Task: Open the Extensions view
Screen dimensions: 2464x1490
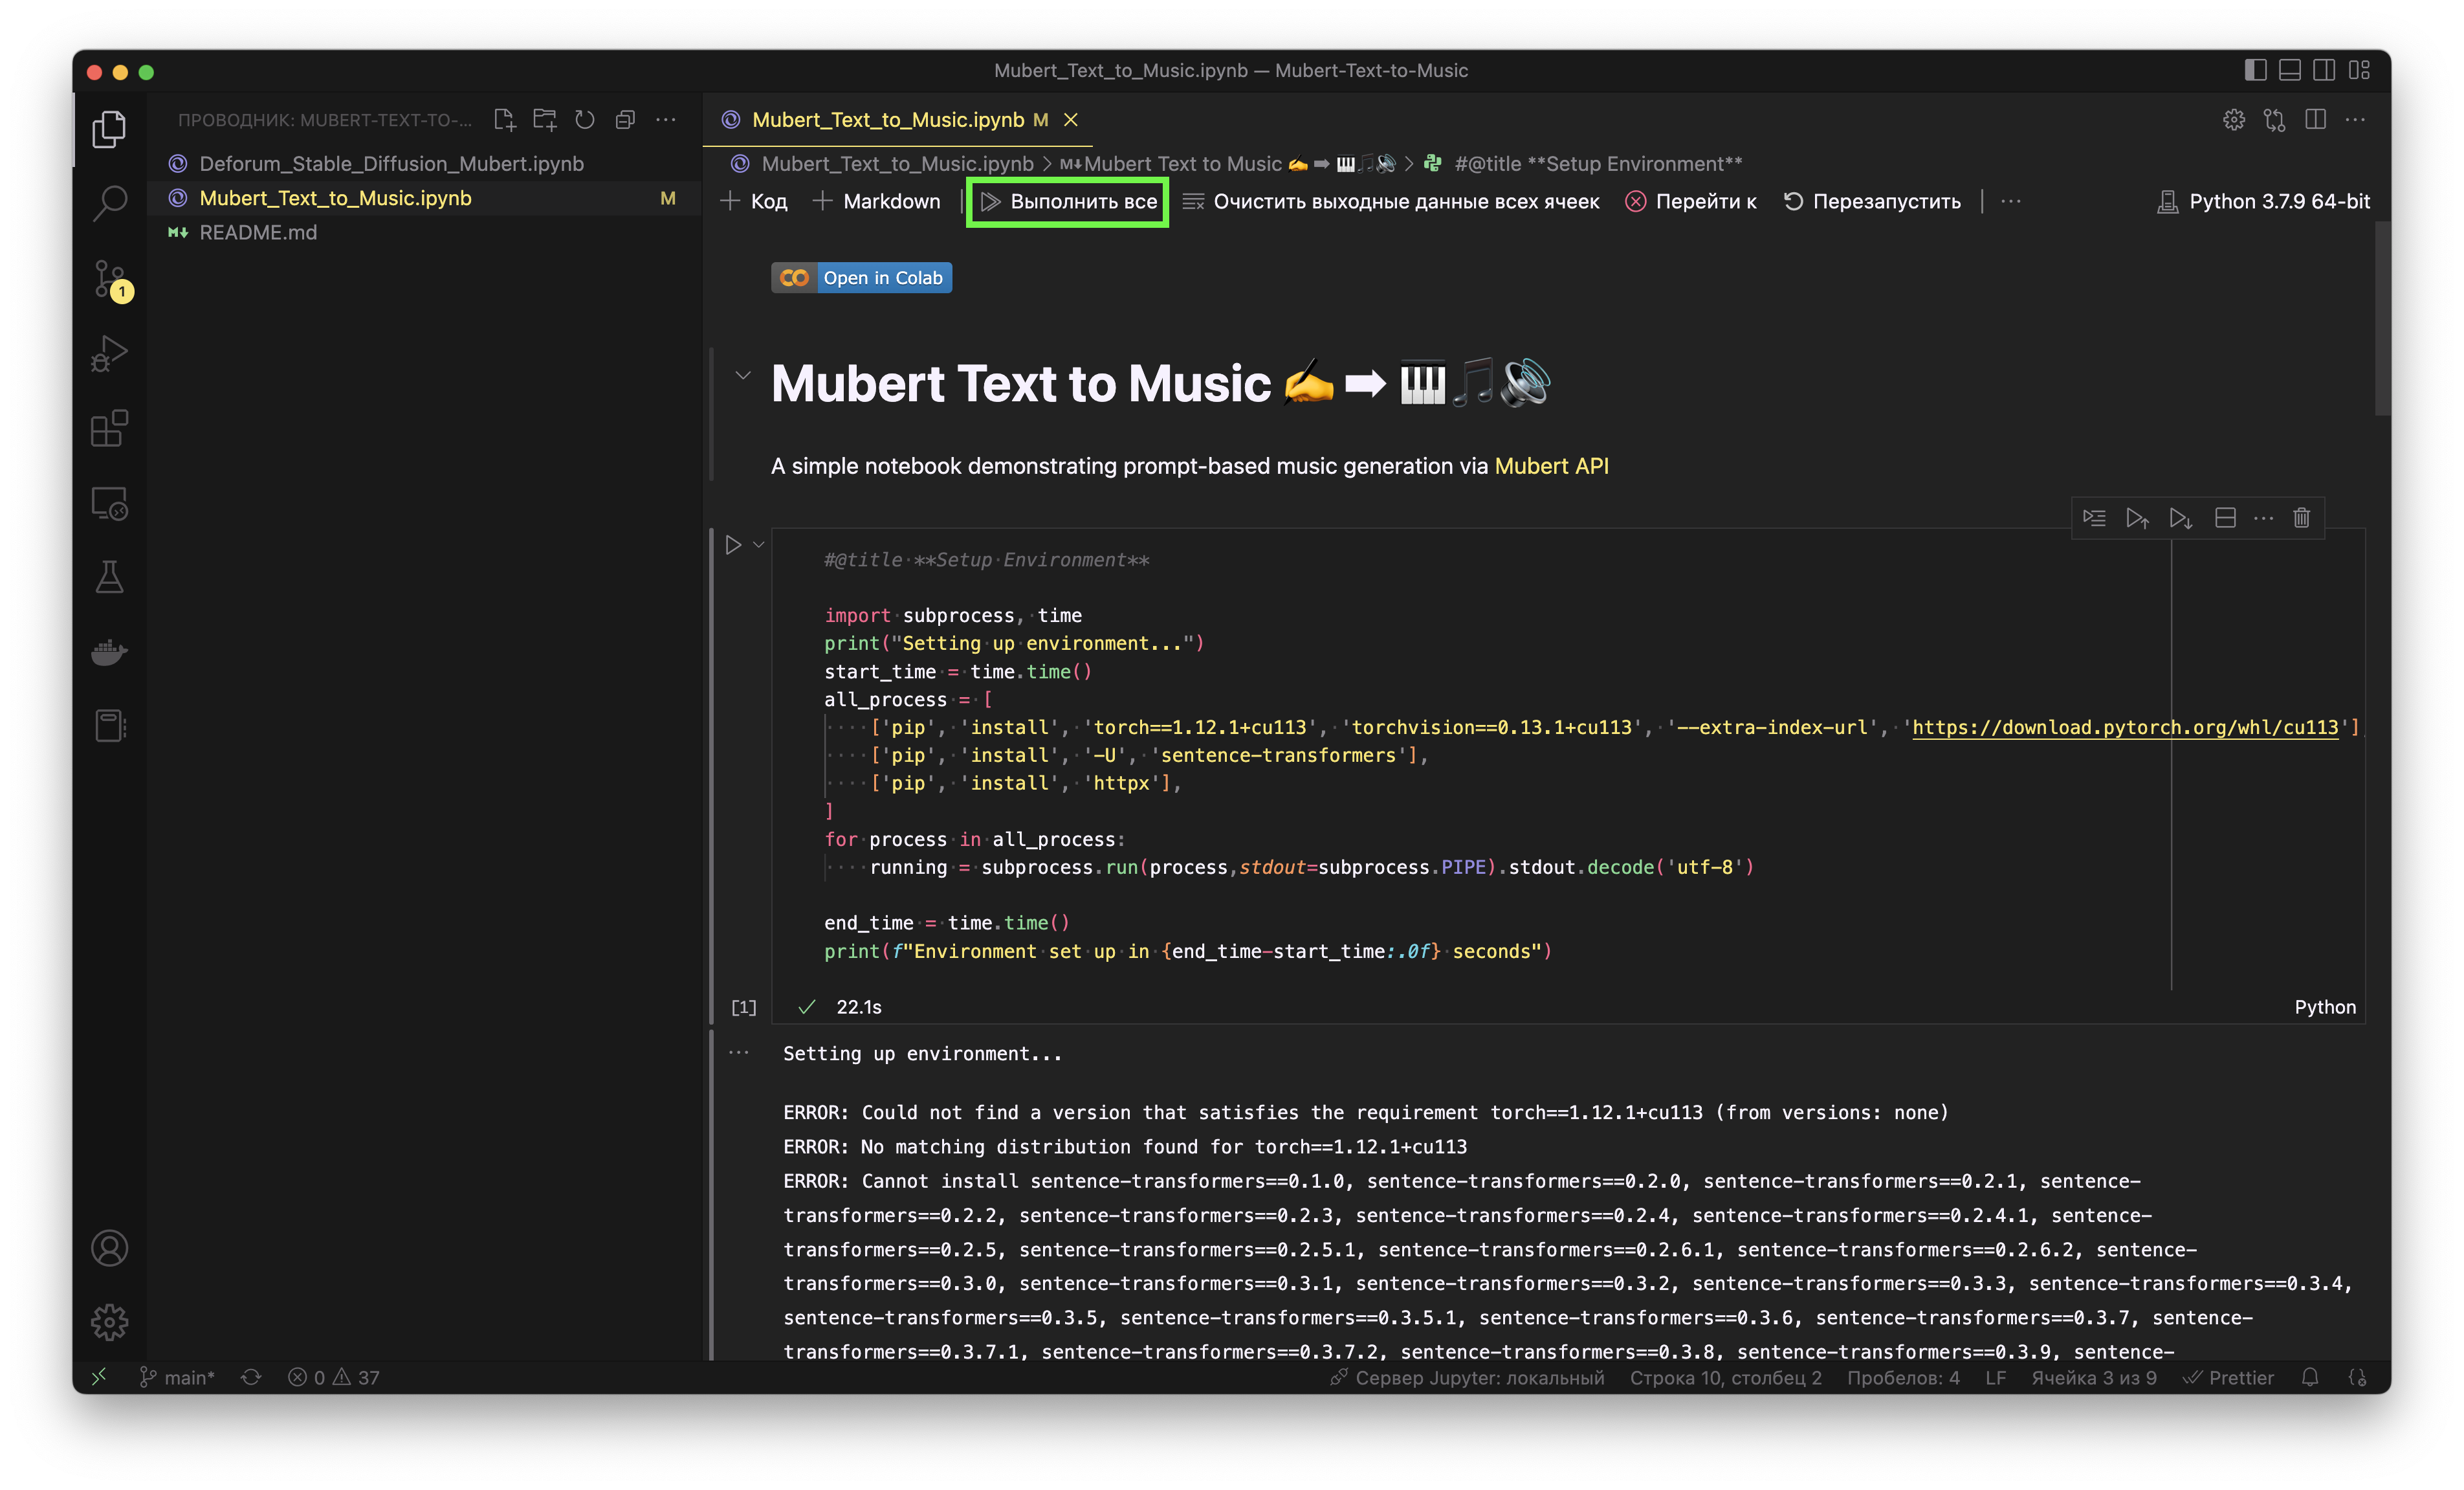Action: tap(109, 428)
